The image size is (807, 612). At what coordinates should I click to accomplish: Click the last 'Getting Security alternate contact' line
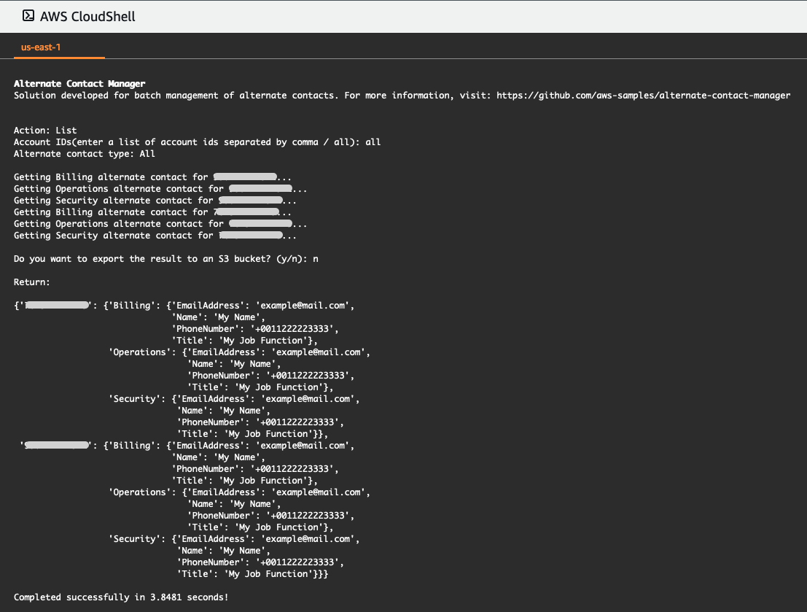(155, 236)
